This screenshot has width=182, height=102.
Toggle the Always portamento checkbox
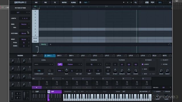point(154,92)
